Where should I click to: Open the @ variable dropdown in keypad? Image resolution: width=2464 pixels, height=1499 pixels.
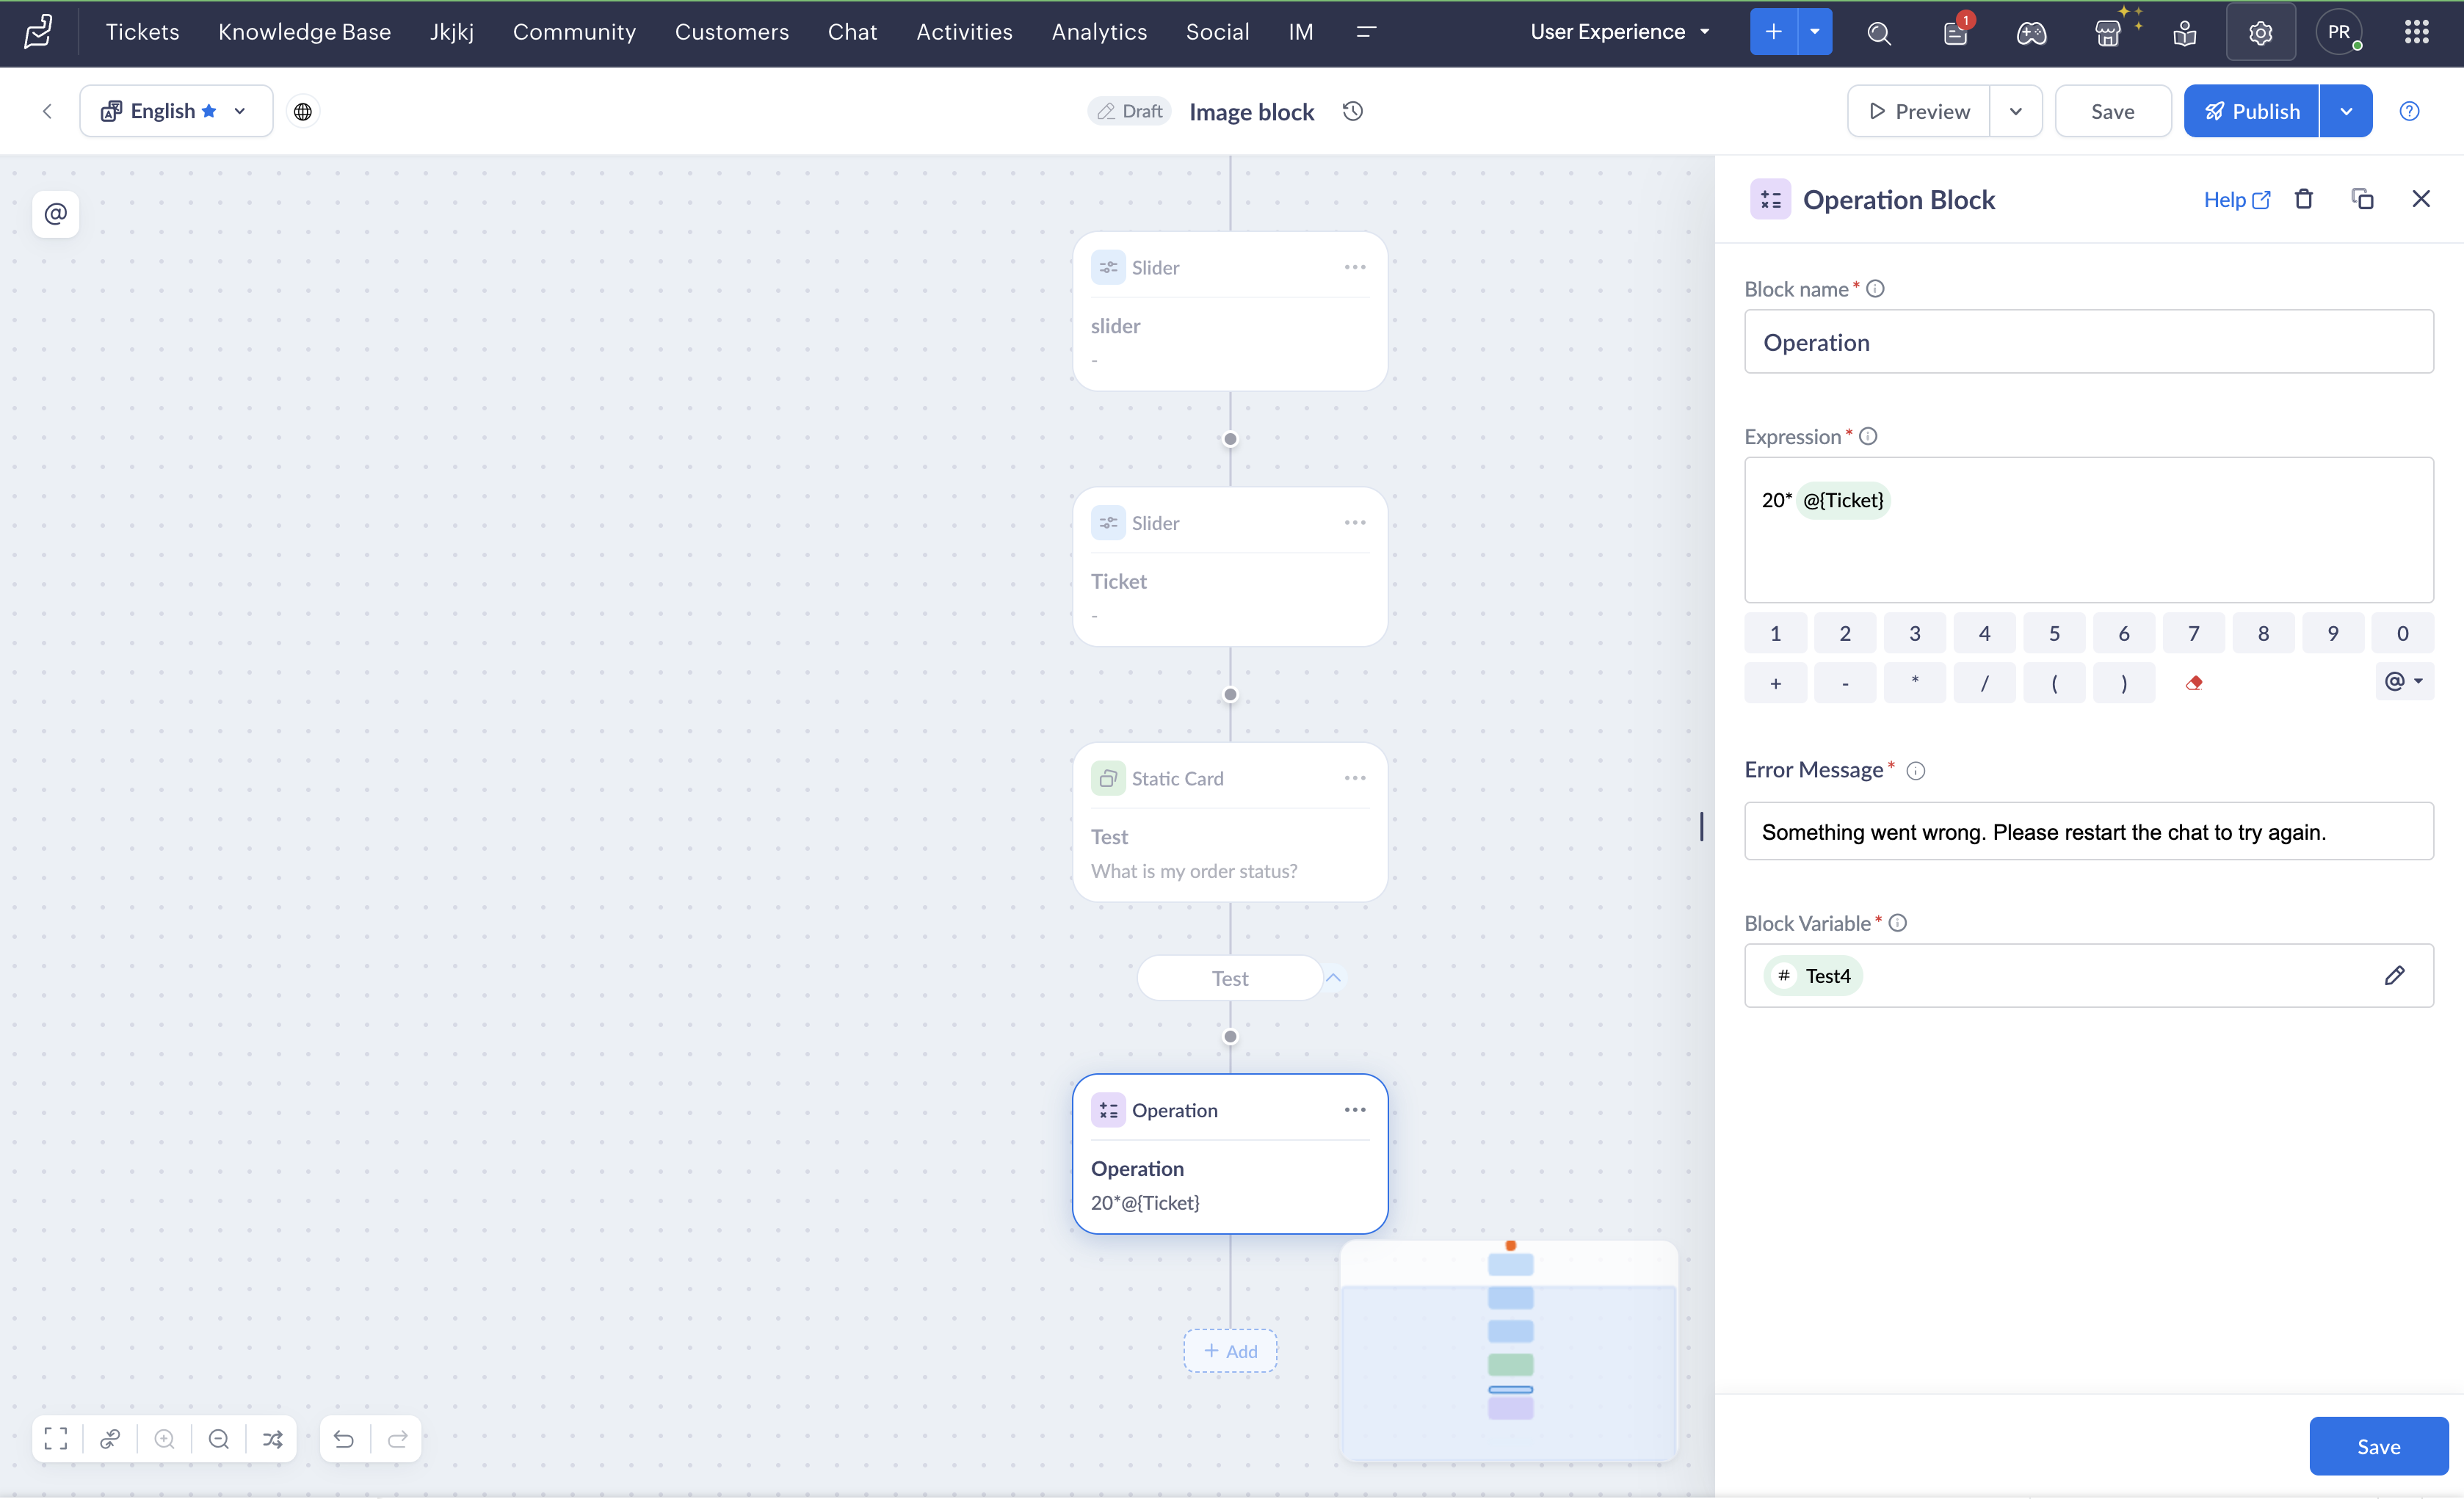coord(2404,682)
